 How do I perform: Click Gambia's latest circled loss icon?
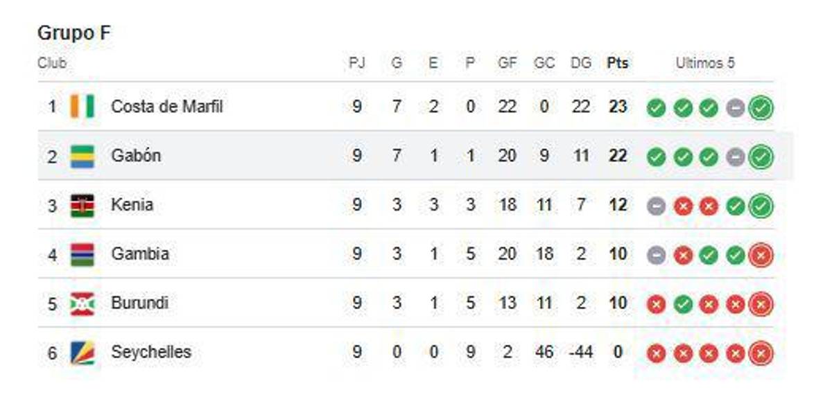(x=761, y=256)
